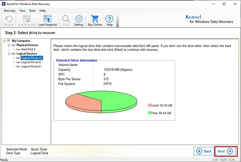Click the SPC value 8

(104, 74)
